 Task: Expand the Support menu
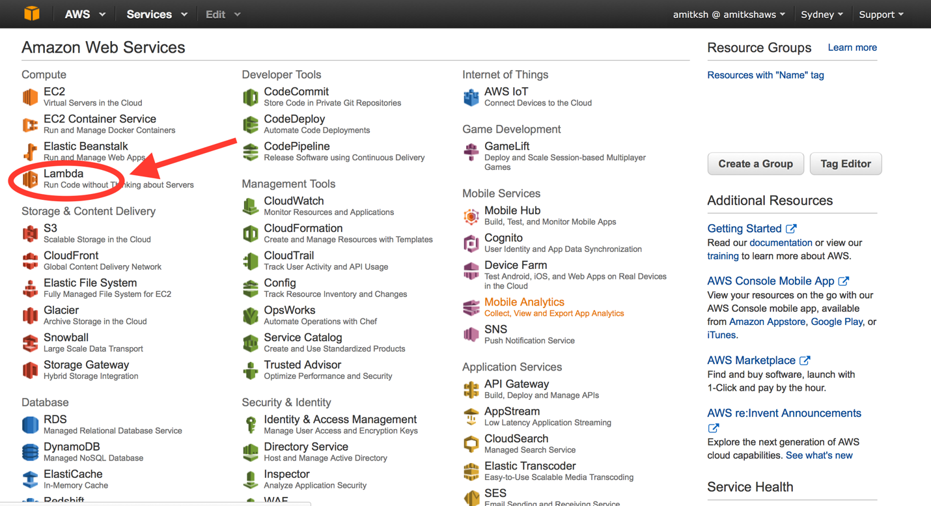(x=881, y=14)
